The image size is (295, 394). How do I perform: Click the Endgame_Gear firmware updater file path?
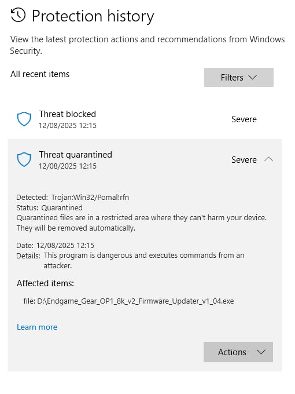coord(135,301)
